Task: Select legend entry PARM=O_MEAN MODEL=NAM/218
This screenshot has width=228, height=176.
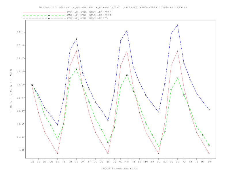Action: point(89,12)
